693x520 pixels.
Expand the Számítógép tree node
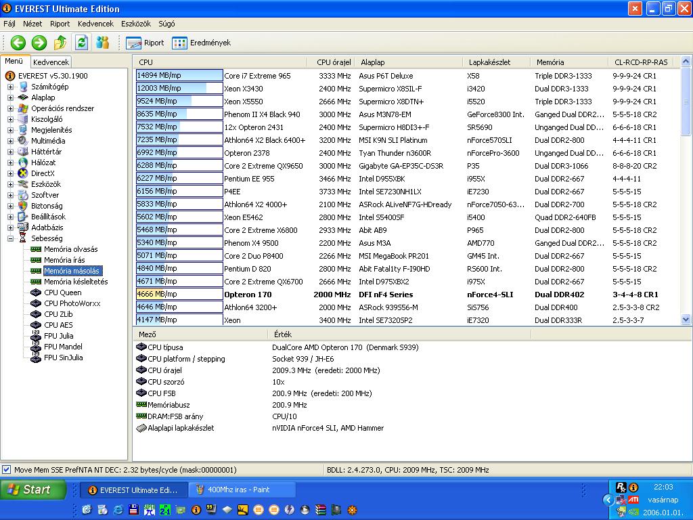pos(10,87)
